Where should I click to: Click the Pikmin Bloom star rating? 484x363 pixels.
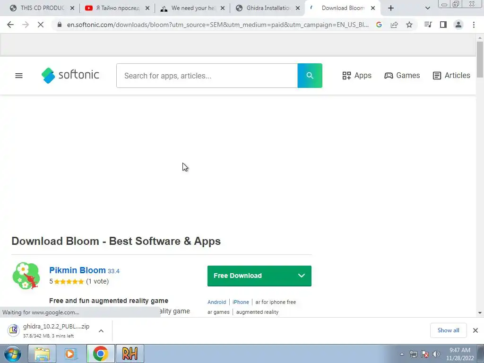point(69,282)
